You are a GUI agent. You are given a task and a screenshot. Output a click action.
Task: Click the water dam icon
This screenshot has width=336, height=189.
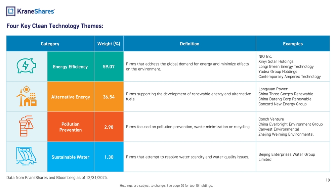27,157
